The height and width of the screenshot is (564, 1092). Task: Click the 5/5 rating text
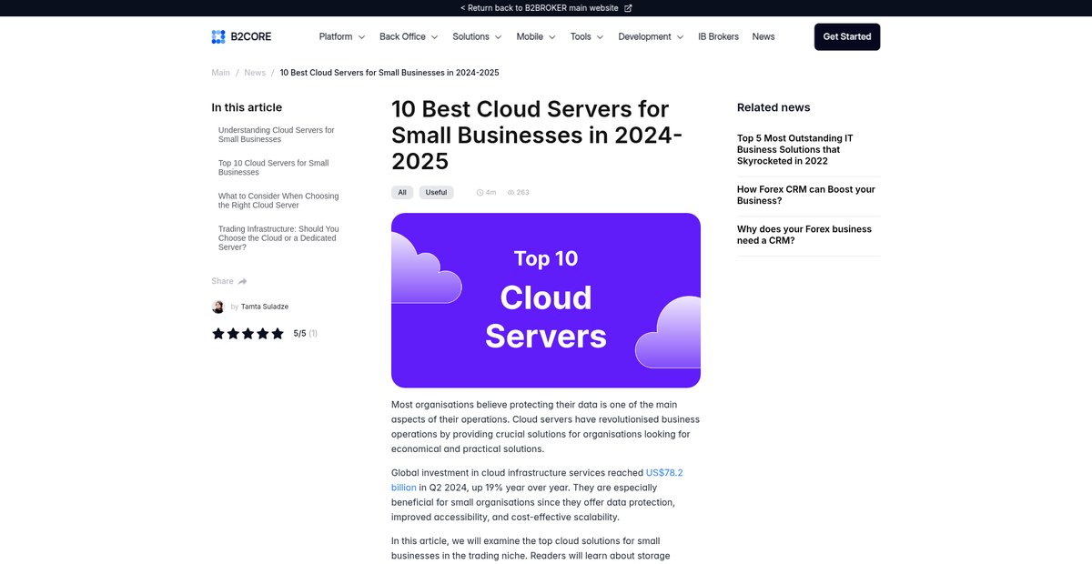300,334
